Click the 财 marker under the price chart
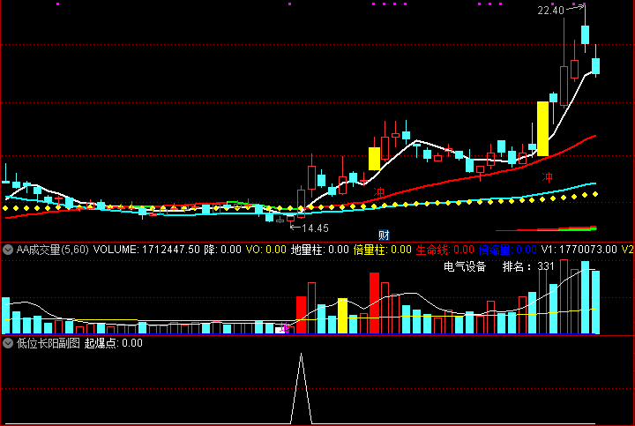This screenshot has height=426, width=635. coord(384,235)
